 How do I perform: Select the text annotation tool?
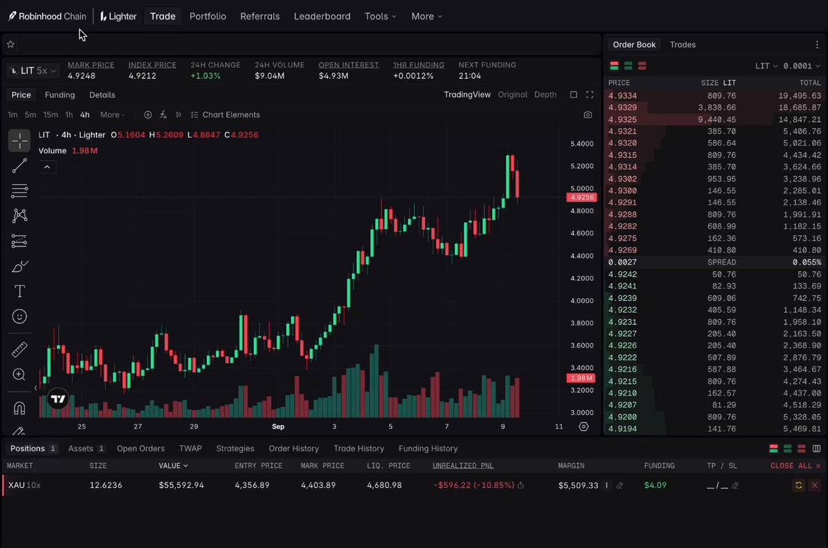click(x=19, y=291)
